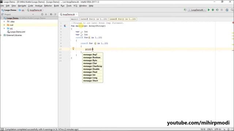
Task: Expand the .idea folder arrow
Action: tap(4, 21)
